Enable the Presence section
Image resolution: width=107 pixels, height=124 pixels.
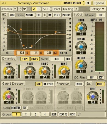[79, 84]
